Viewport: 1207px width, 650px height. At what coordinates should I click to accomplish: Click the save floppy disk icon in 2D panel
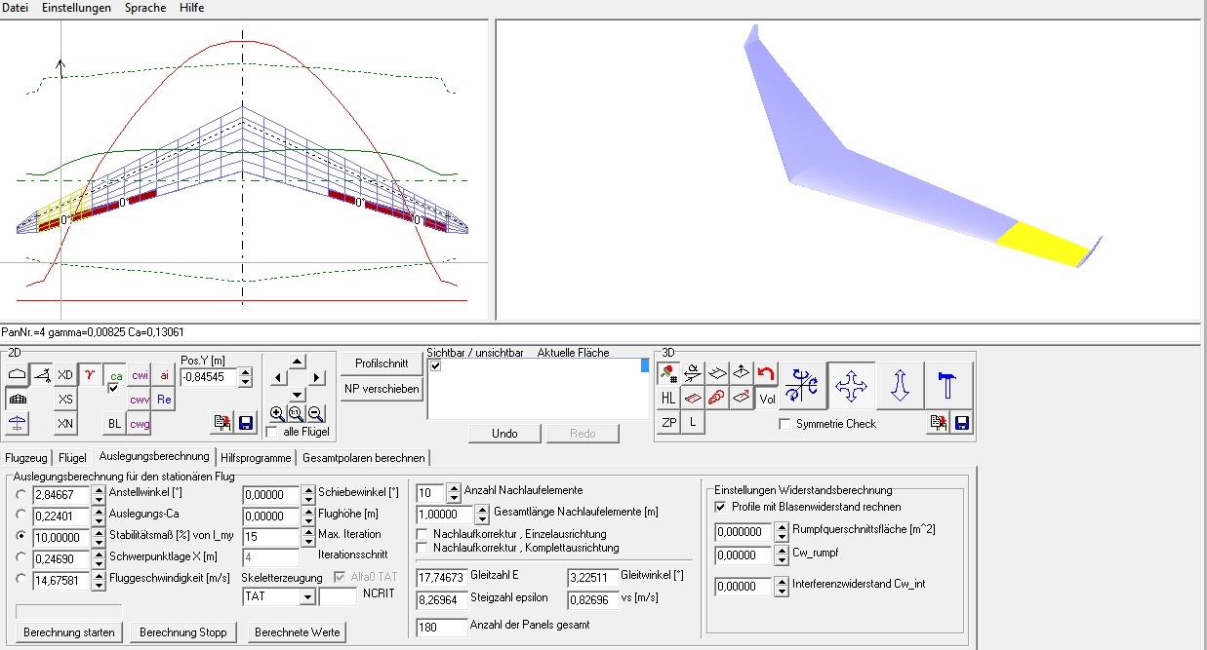point(245,423)
